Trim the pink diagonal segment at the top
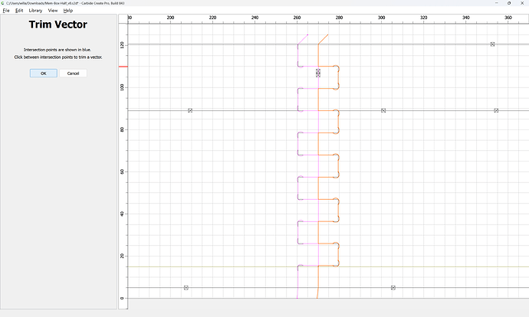The height and width of the screenshot is (317, 529). (303, 39)
